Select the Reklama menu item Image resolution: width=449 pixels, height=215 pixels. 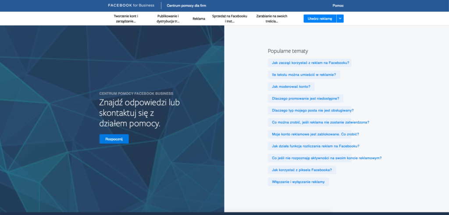(x=199, y=19)
